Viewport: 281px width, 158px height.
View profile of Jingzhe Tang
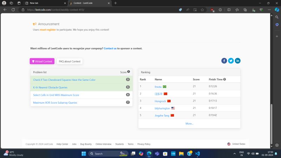tap(162, 116)
